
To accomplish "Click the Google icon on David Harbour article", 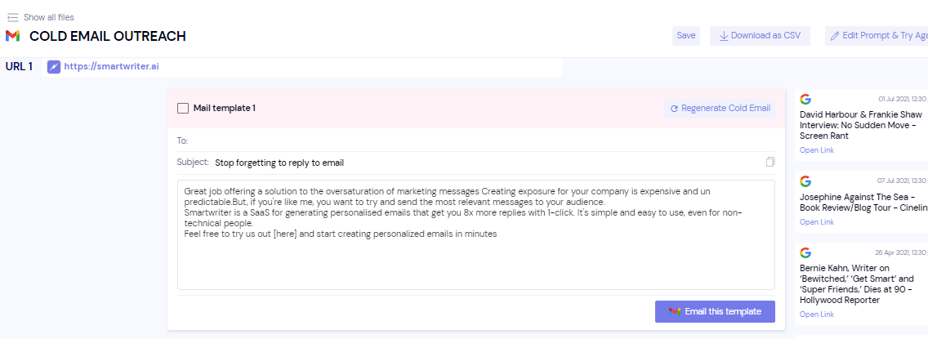I will [805, 100].
